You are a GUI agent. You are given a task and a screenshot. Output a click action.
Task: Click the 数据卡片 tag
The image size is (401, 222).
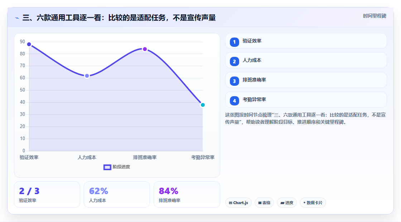point(313,203)
